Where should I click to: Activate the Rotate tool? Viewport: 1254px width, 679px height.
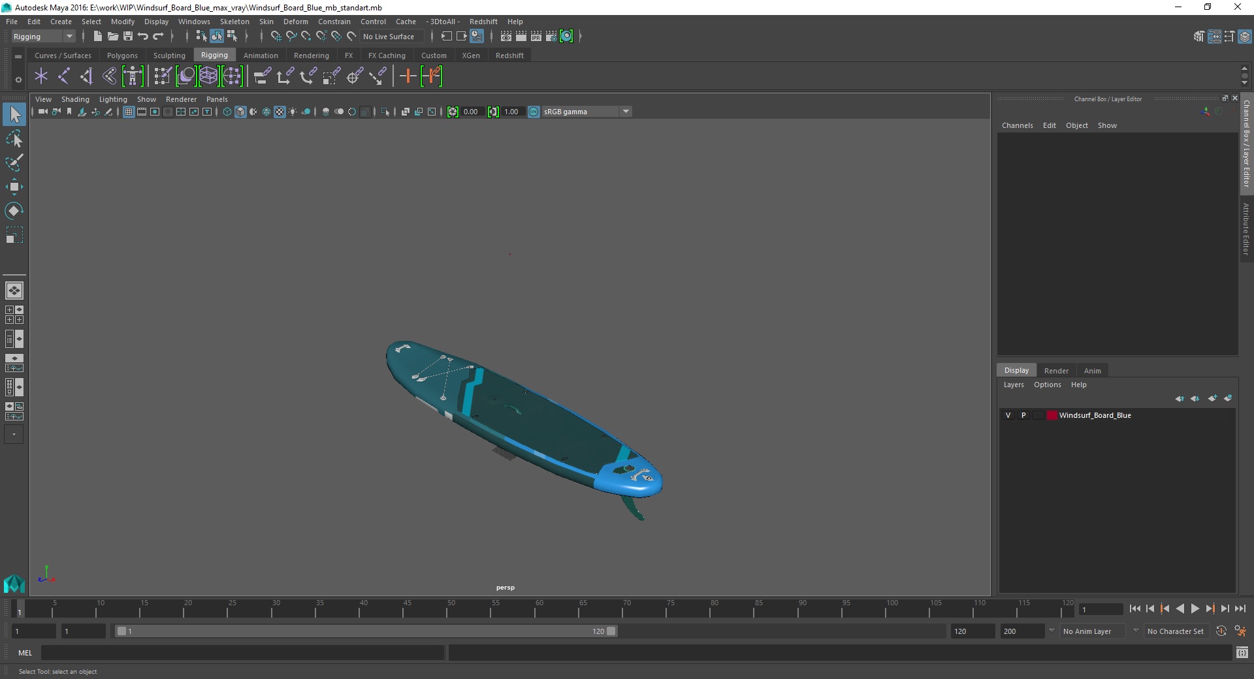14,211
